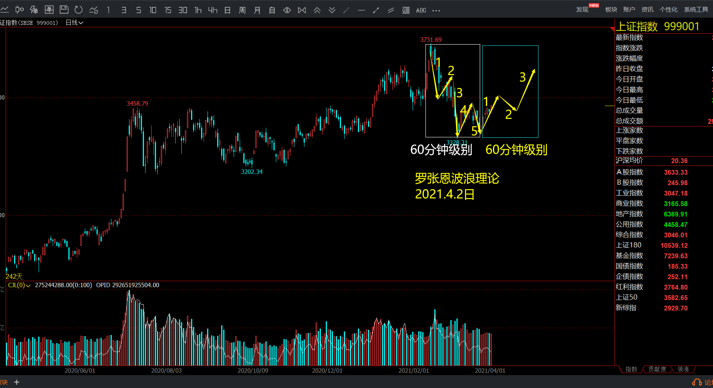Click the refresh chart icon
The height and width of the screenshot is (388, 713).
coord(79,10)
